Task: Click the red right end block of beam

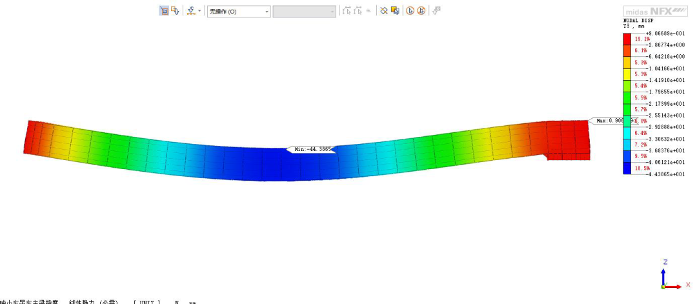Action: coord(568,139)
